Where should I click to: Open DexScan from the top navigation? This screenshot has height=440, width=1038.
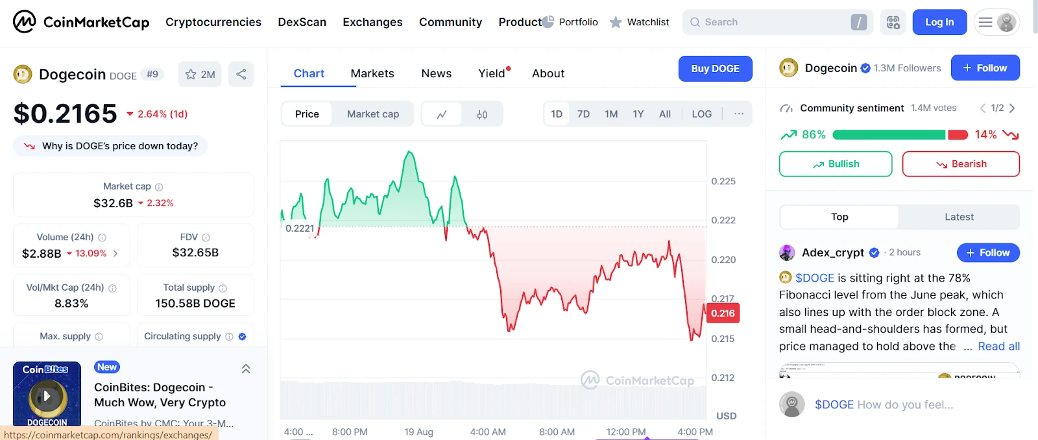[x=302, y=22]
